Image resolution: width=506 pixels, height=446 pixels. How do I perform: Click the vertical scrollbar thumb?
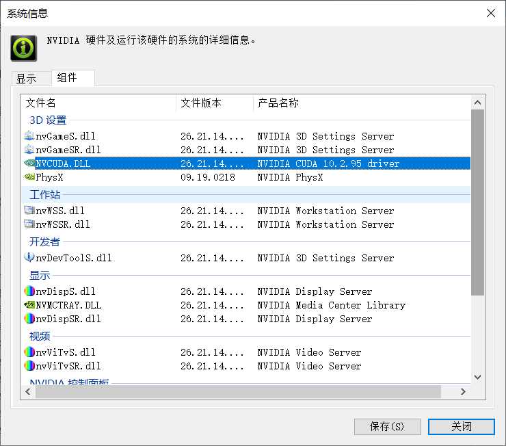[477, 202]
